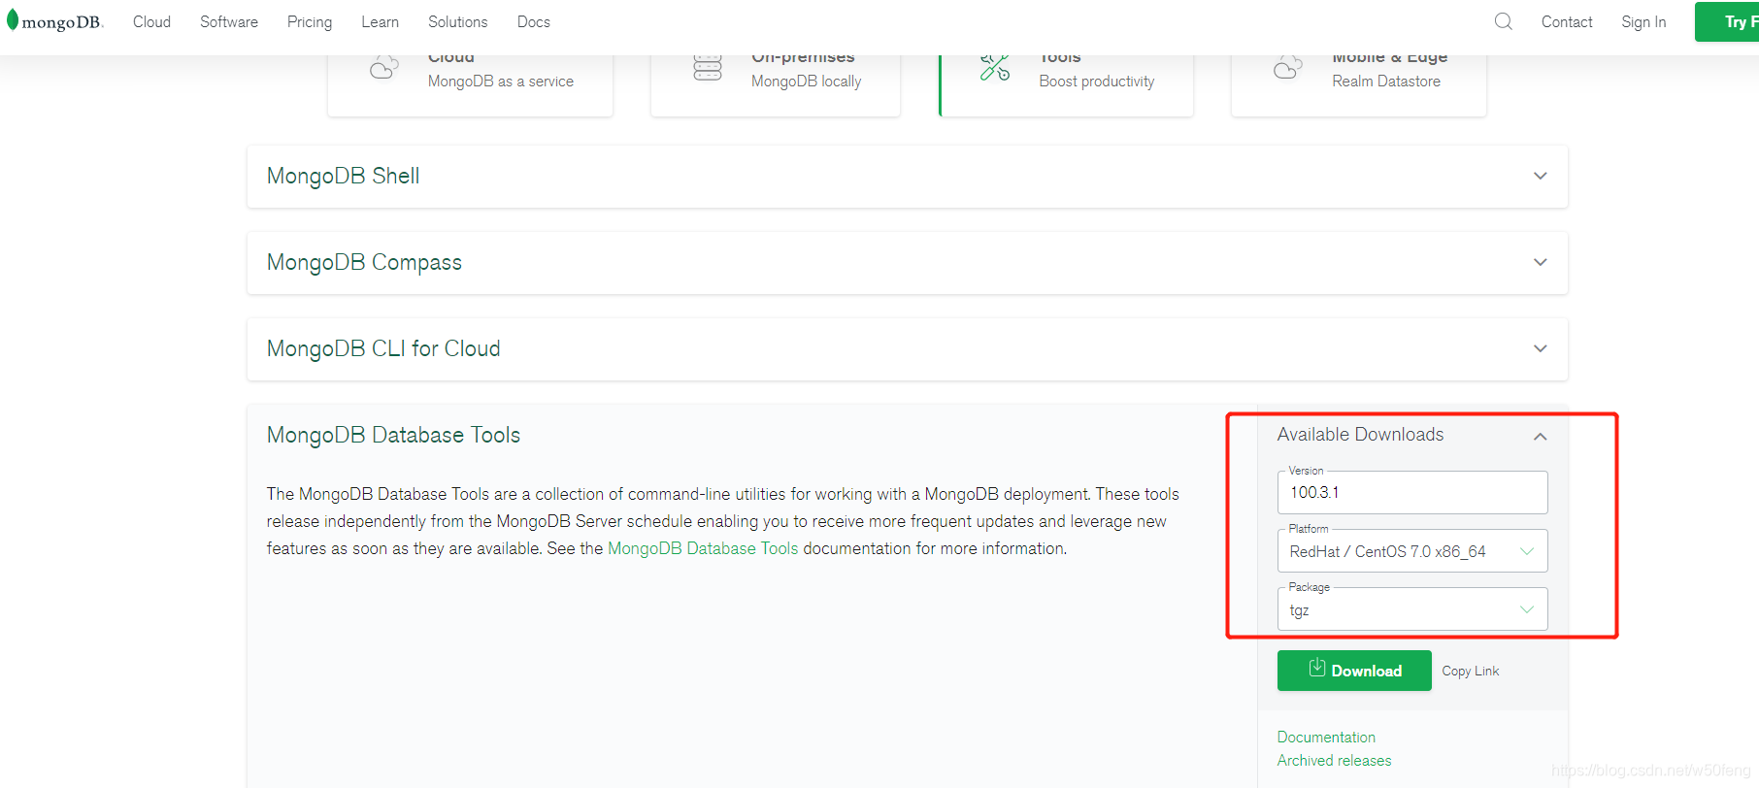Click the 'MongoDB Database Tools' section heading
The image size is (1759, 788).
(393, 435)
